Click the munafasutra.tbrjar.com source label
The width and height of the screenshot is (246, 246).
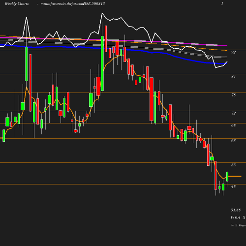coord(62,3)
